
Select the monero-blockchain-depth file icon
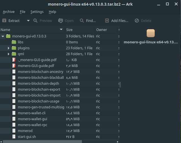click(14, 84)
